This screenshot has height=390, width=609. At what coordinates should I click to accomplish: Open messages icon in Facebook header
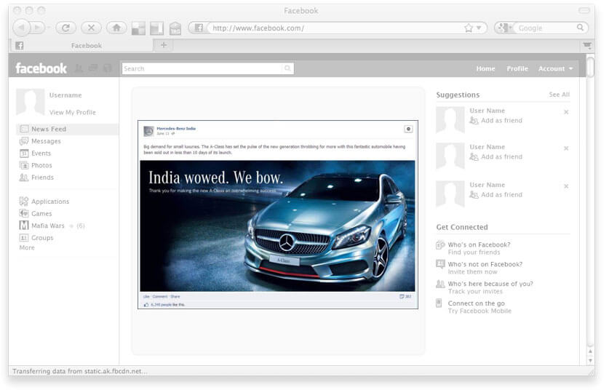(x=93, y=68)
